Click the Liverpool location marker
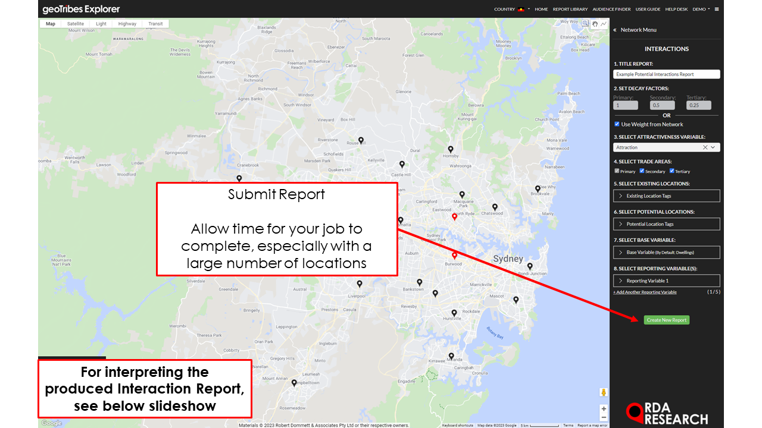The width and height of the screenshot is (762, 428). pyautogui.click(x=360, y=284)
